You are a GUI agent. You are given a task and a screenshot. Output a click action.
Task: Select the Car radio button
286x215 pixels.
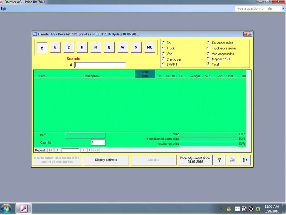[x=163, y=43]
